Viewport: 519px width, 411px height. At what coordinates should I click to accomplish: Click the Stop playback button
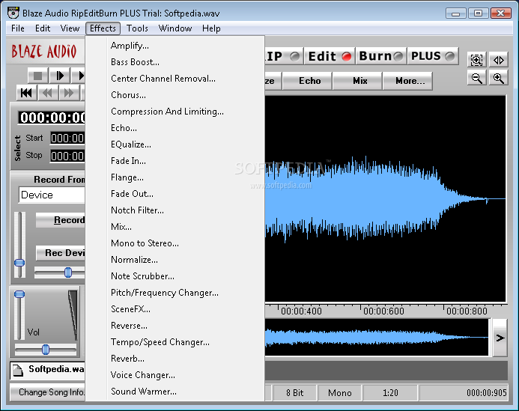(37, 76)
